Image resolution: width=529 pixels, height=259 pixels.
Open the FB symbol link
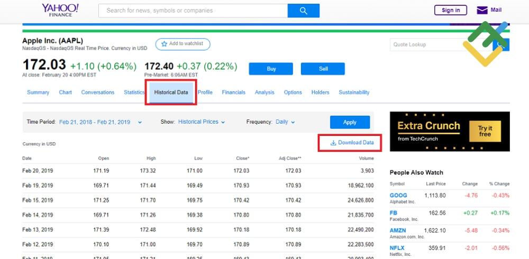point(394,213)
